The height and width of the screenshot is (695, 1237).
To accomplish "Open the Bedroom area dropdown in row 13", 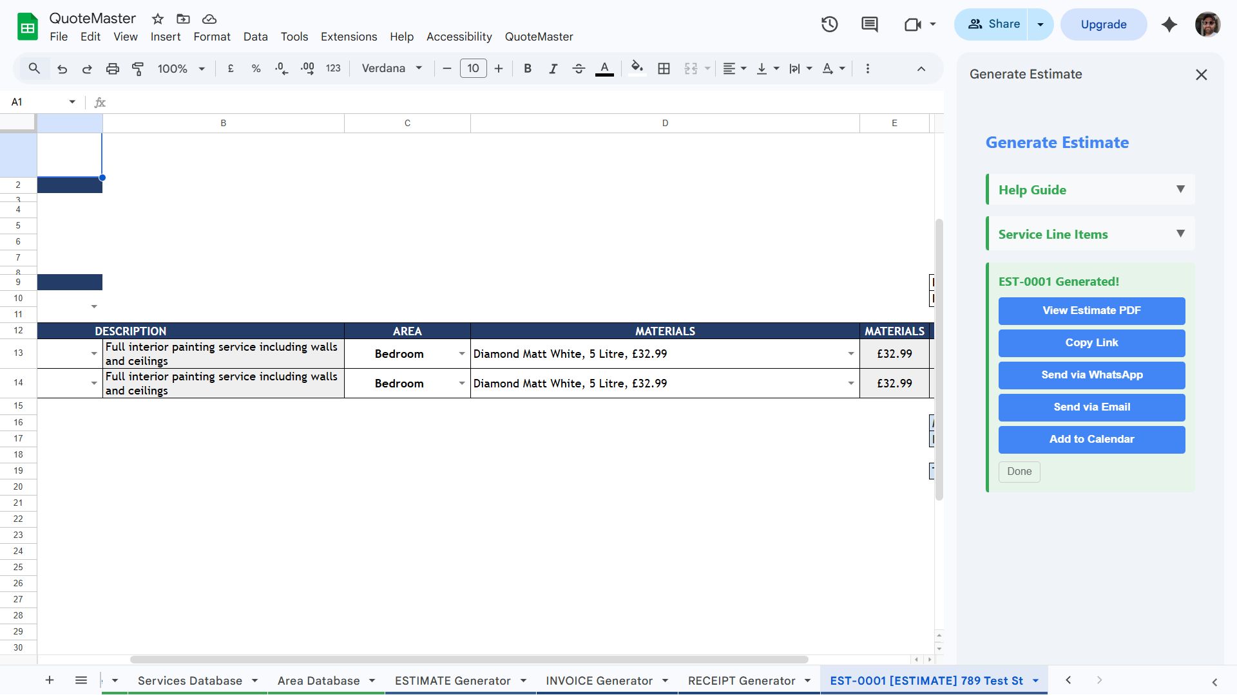I will (x=462, y=353).
